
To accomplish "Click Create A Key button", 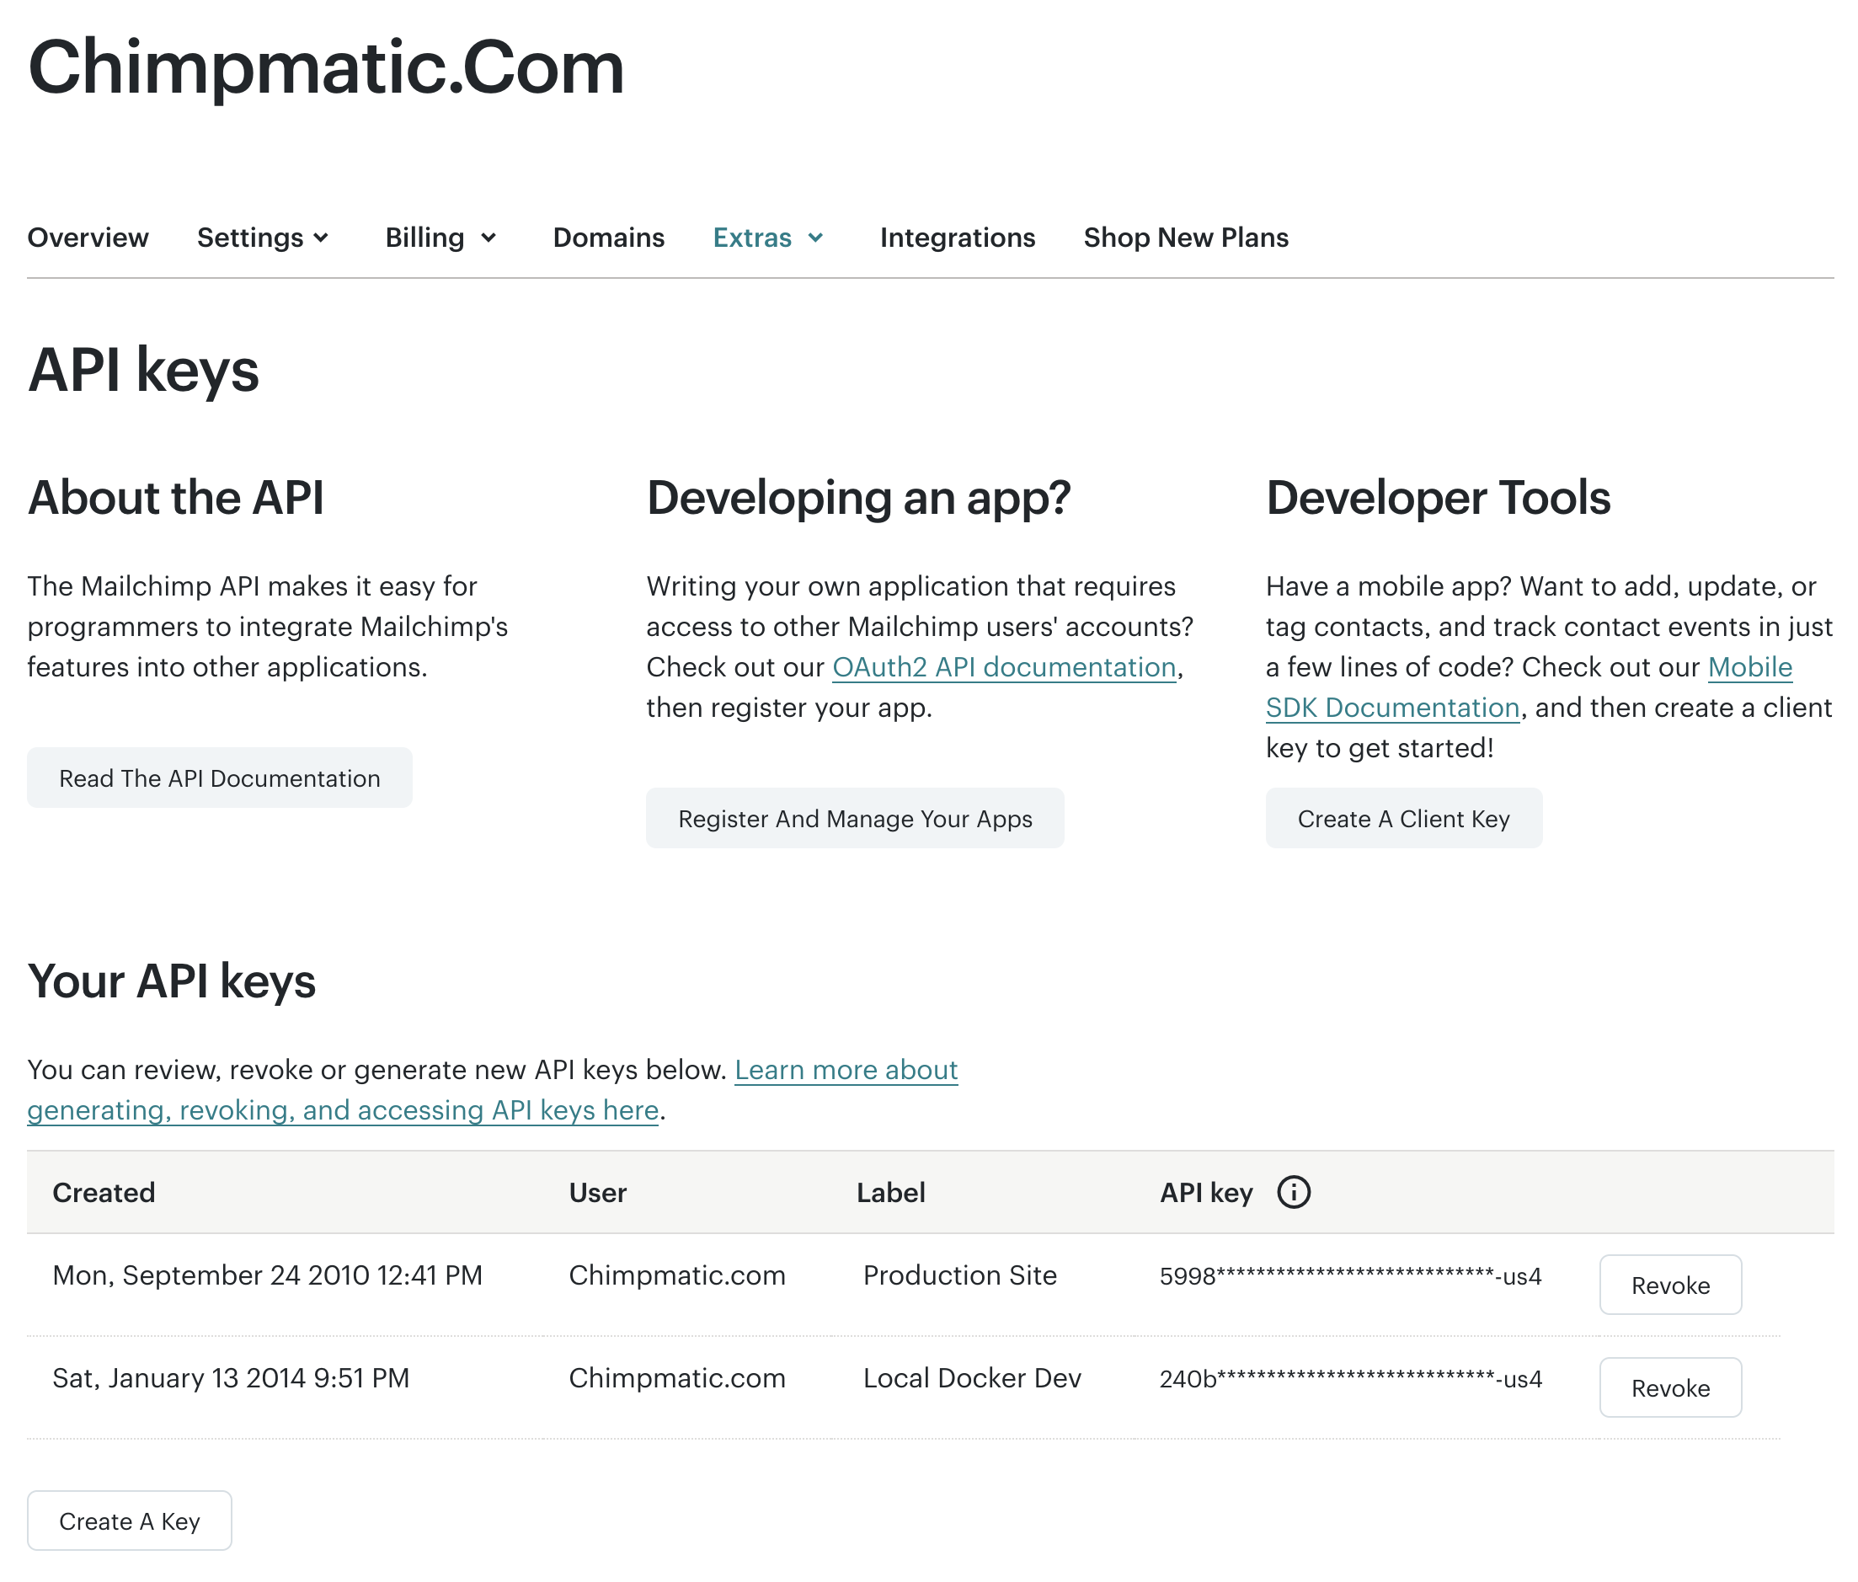I will [x=129, y=1521].
